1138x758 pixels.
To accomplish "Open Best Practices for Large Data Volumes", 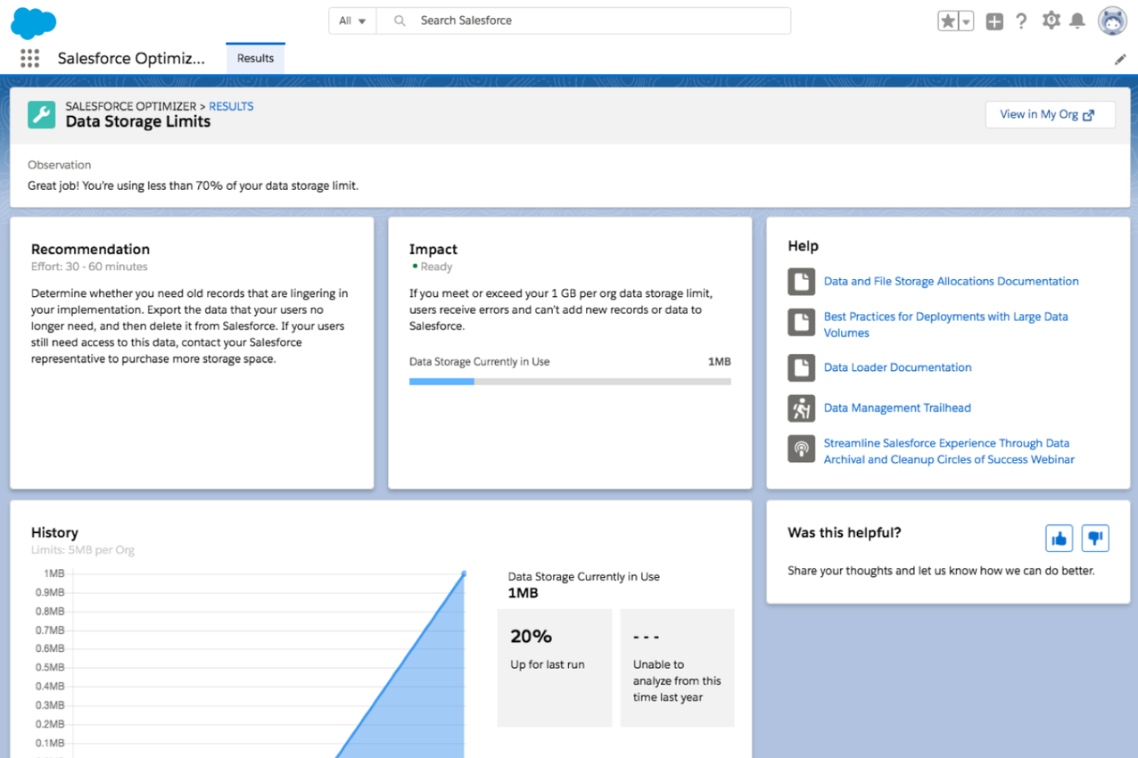I will click(x=945, y=325).
